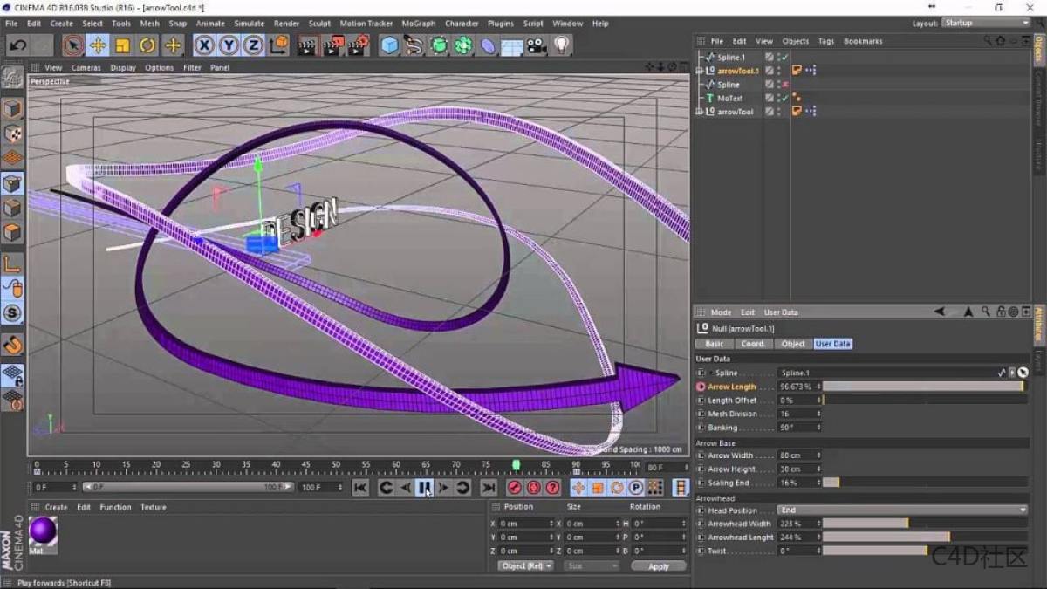Toggle the Y-axis lock button
1047x589 pixels.
pyautogui.click(x=229, y=45)
